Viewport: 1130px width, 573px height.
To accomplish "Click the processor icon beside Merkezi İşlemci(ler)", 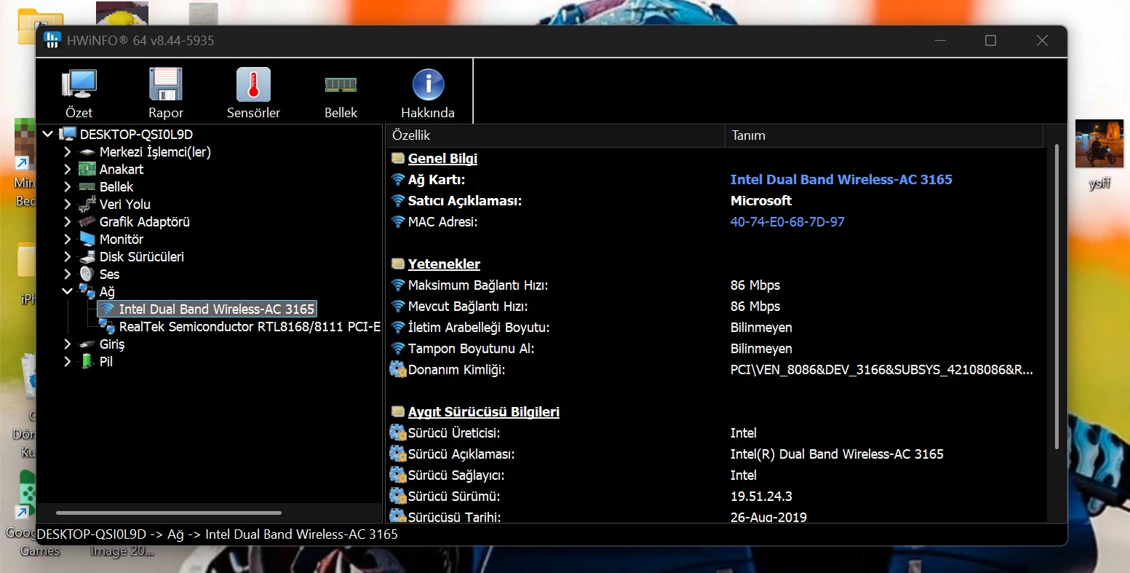I will point(87,152).
